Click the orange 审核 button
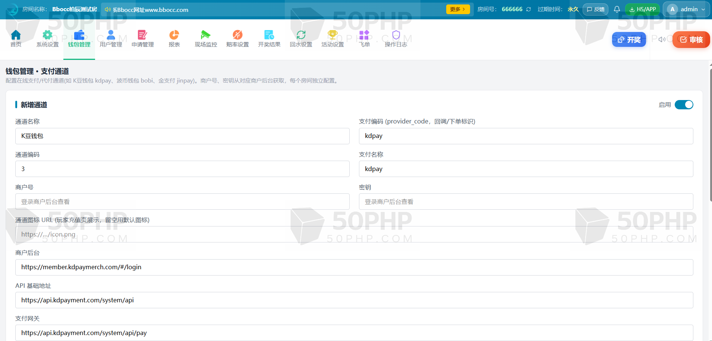712x341 pixels. point(691,39)
